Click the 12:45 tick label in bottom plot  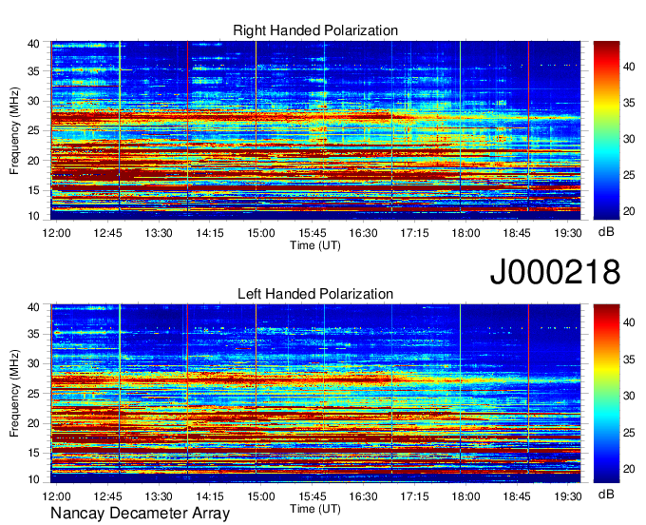[108, 496]
